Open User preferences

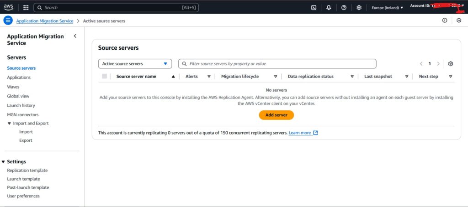click(x=23, y=196)
